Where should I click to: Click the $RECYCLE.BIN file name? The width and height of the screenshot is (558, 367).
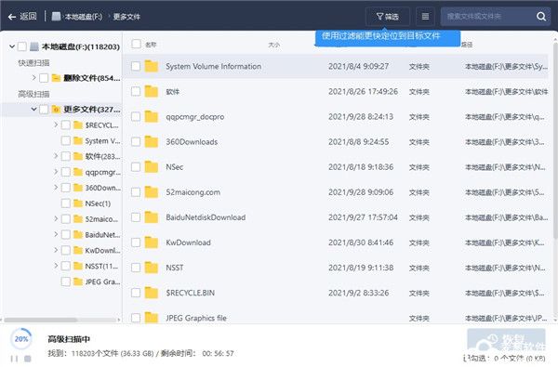[191, 293]
